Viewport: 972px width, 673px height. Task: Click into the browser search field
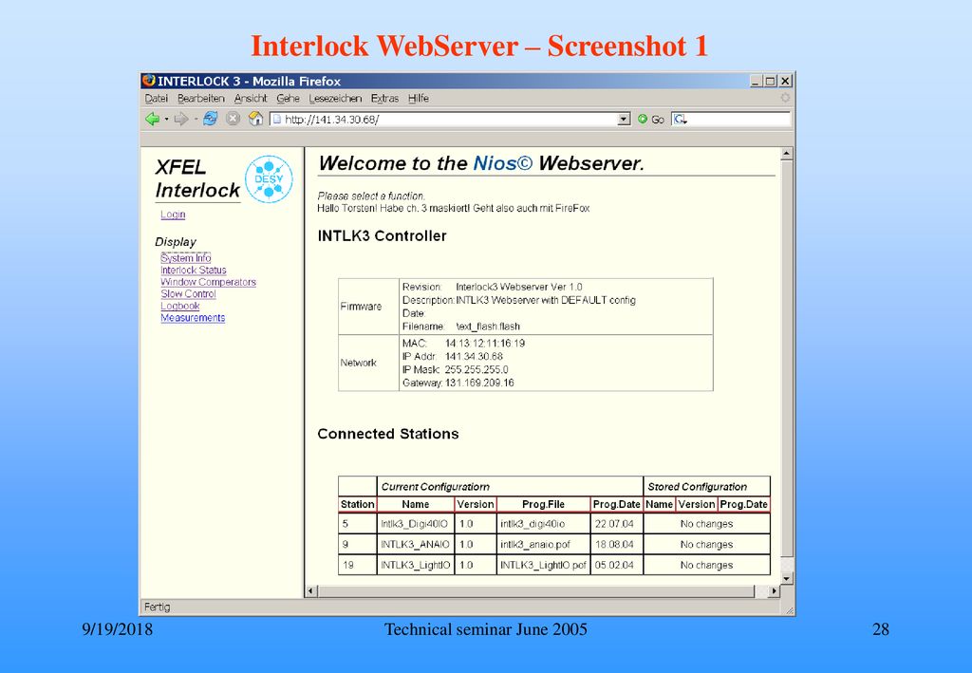pos(738,119)
